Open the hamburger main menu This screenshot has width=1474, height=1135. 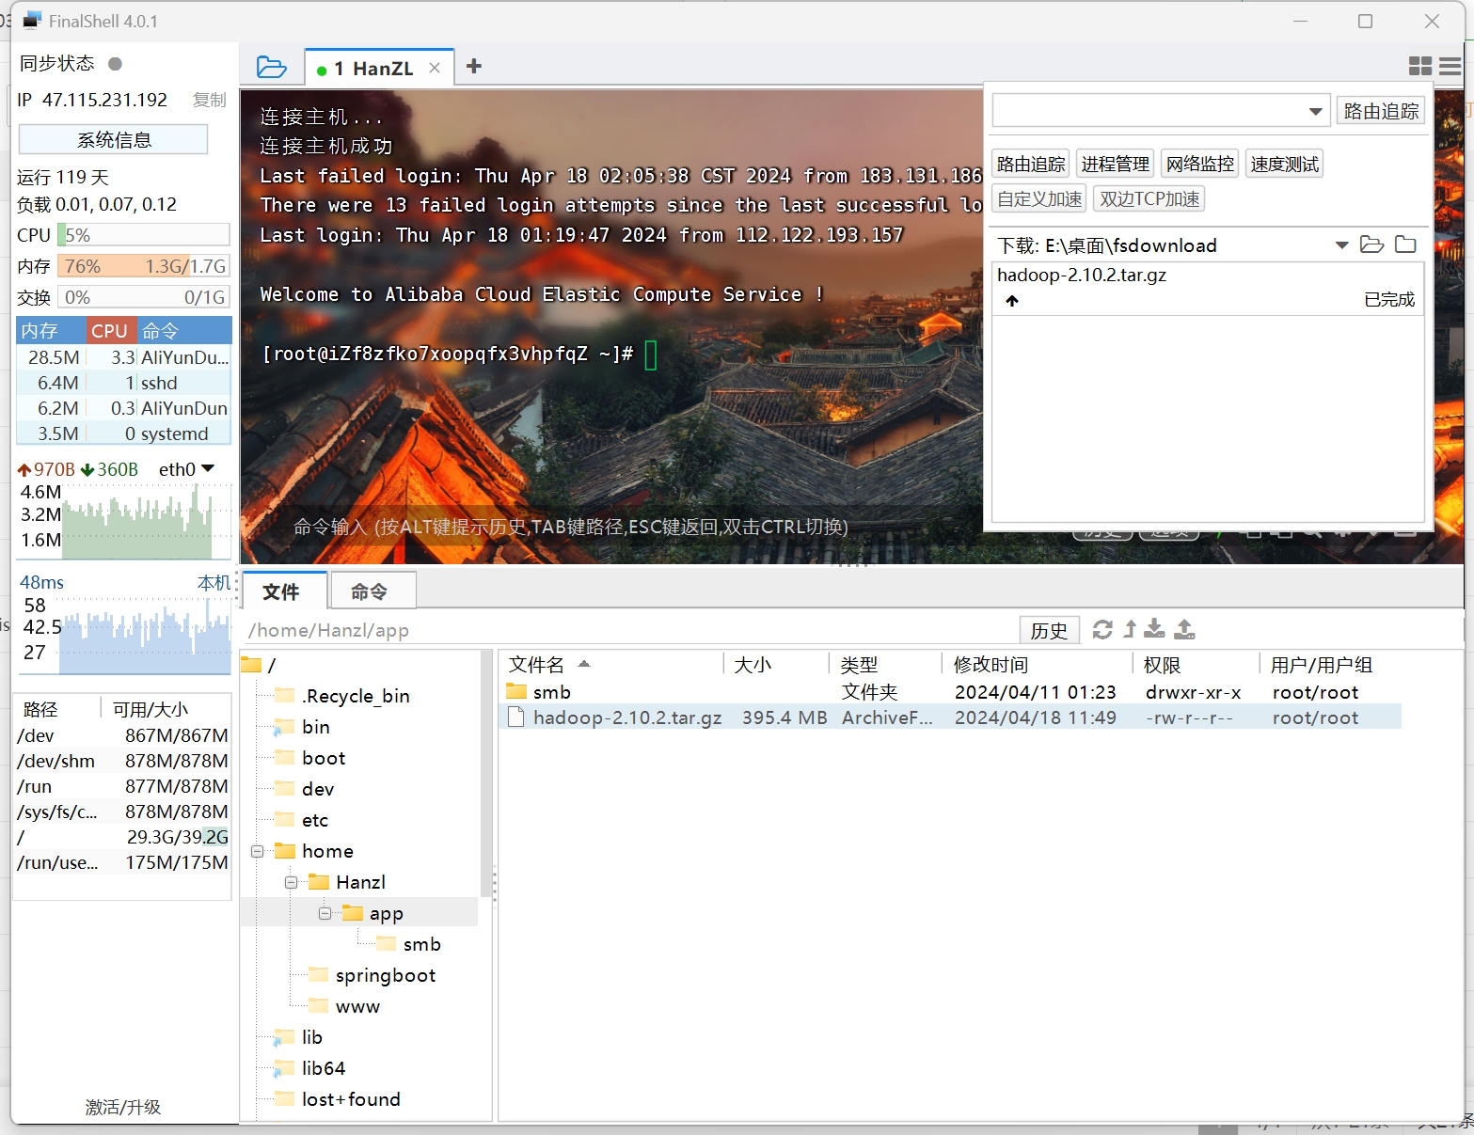(1450, 66)
